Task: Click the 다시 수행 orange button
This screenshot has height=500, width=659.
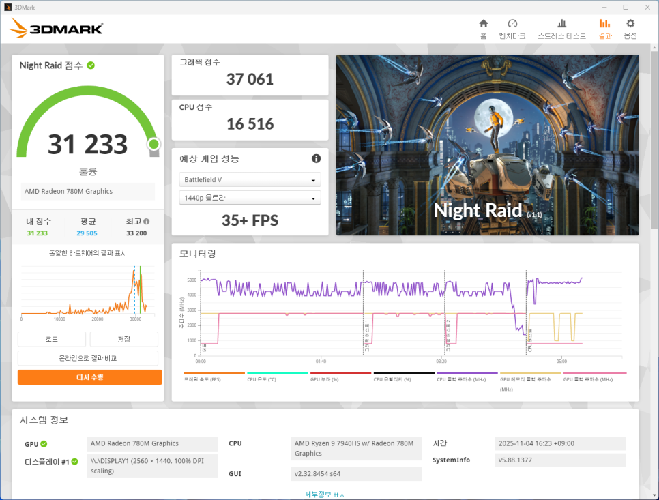Action: click(89, 377)
